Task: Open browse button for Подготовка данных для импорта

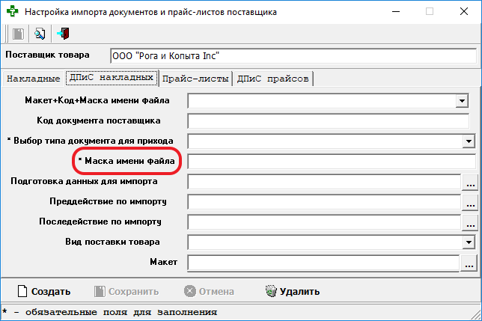Action: [x=469, y=182]
